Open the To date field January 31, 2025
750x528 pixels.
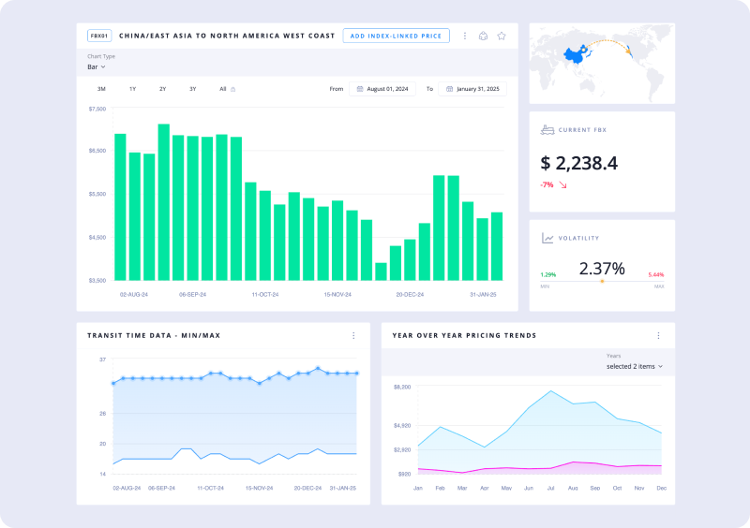[473, 89]
